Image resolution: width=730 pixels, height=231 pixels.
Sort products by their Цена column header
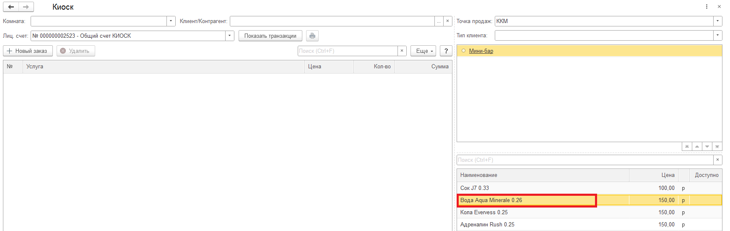tap(654, 175)
